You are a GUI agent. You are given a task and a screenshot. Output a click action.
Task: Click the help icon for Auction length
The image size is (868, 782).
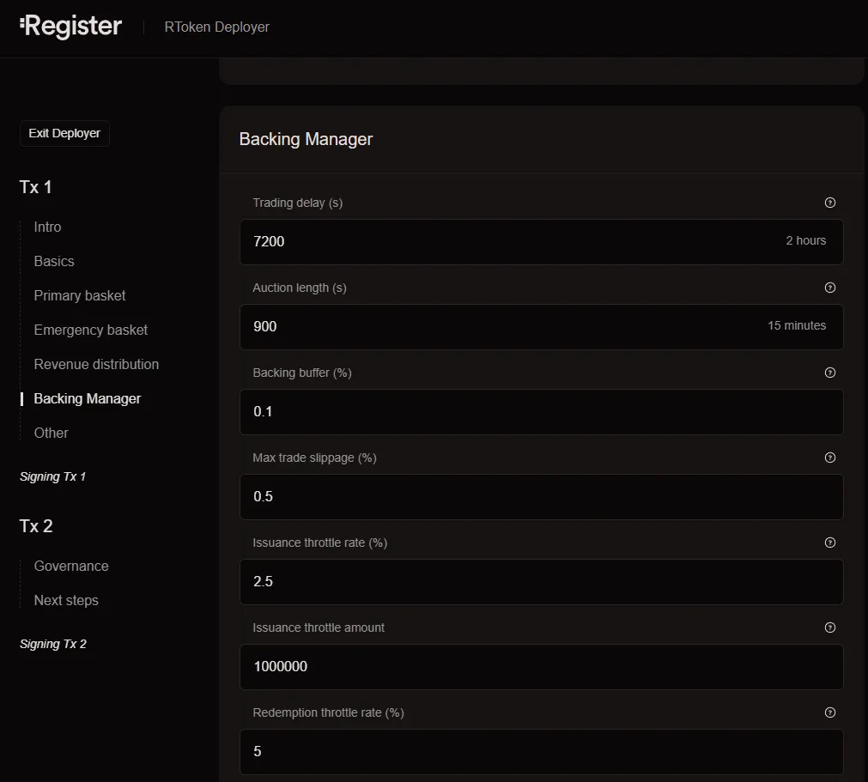click(x=829, y=288)
